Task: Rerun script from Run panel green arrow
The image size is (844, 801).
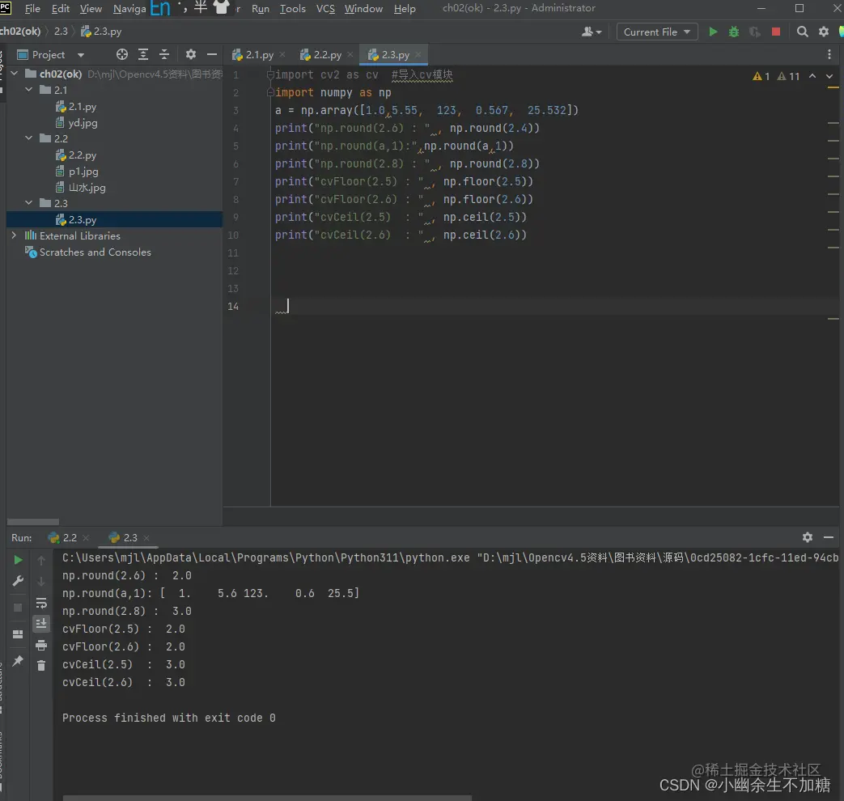Action: pyautogui.click(x=18, y=560)
